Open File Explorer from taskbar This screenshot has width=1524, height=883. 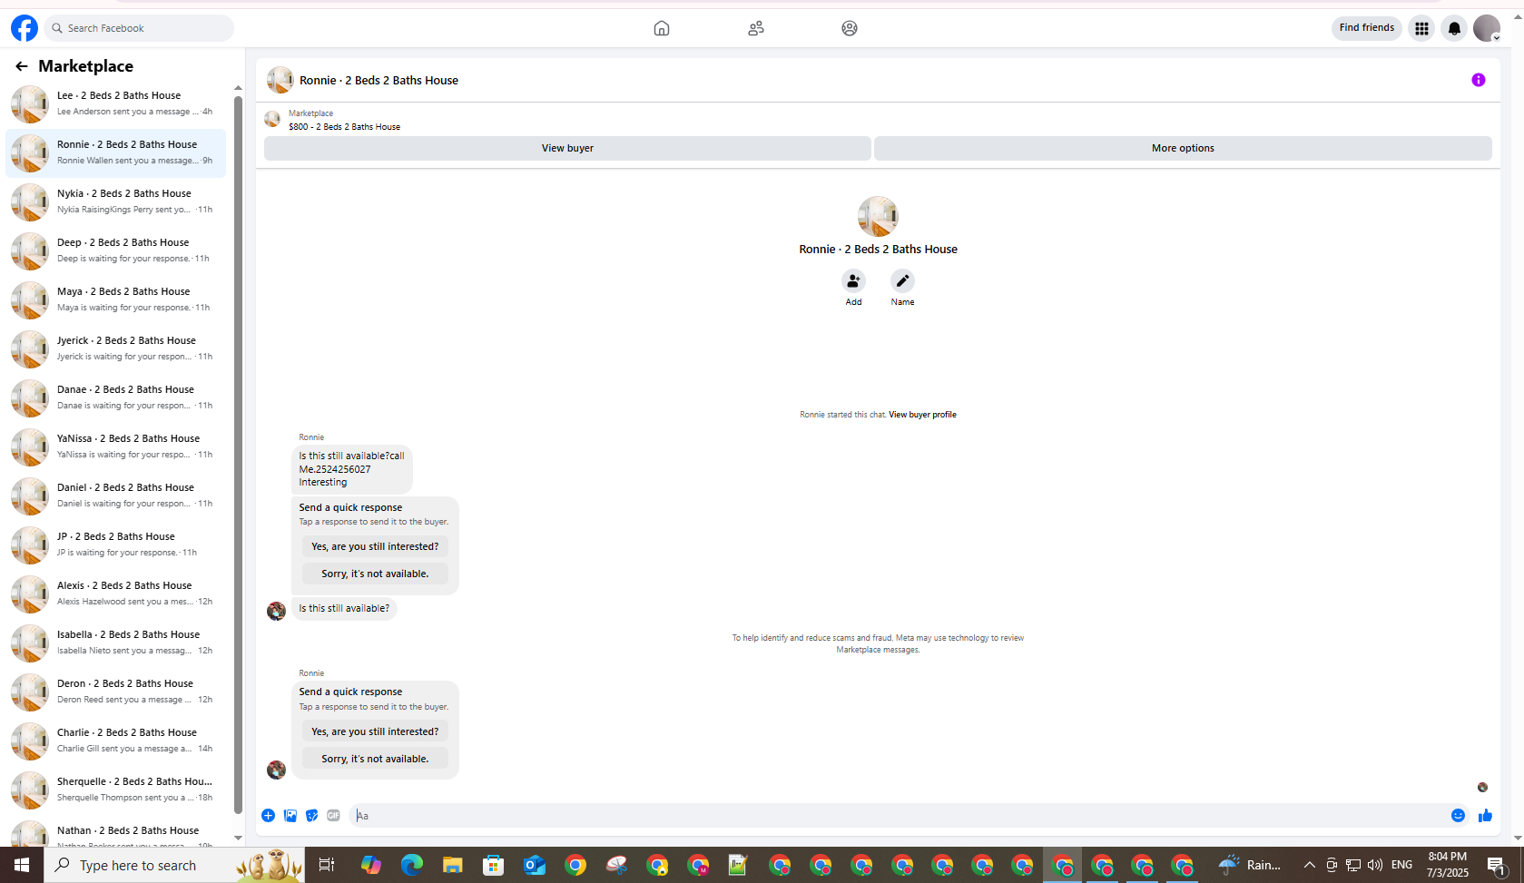(x=453, y=865)
